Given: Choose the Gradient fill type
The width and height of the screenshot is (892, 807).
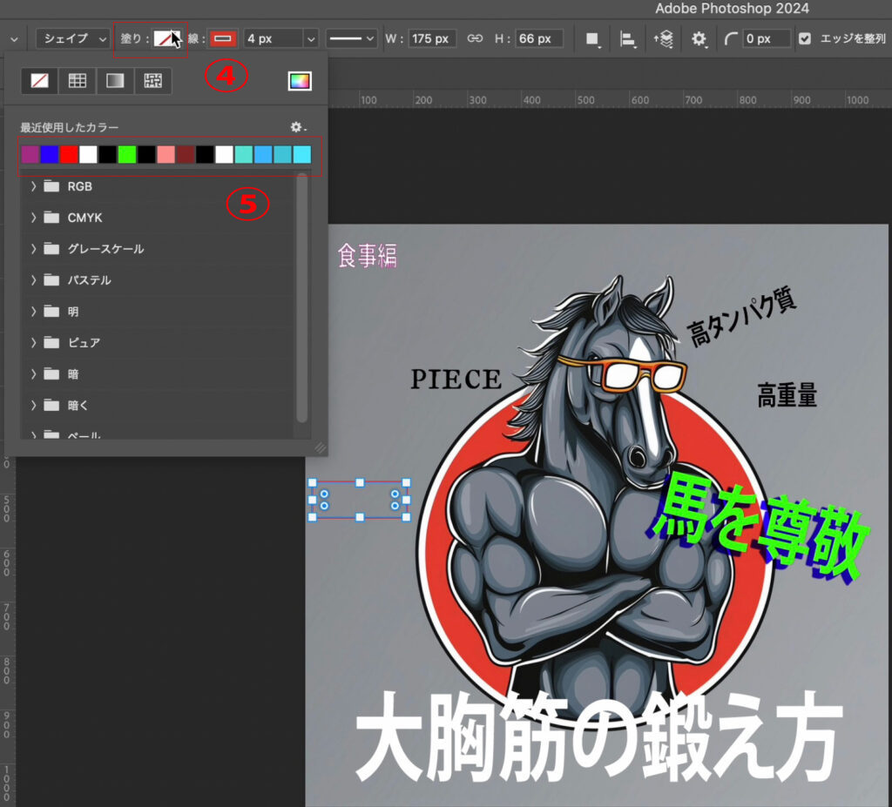Looking at the screenshot, I should [x=115, y=81].
